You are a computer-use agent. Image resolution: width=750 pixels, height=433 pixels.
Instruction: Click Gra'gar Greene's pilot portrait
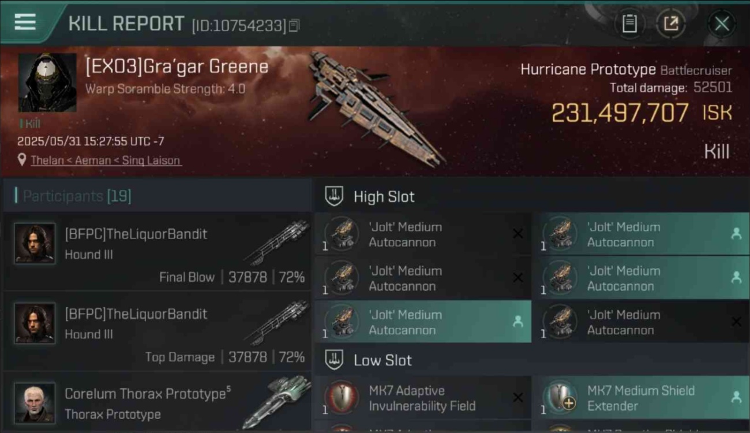47,83
